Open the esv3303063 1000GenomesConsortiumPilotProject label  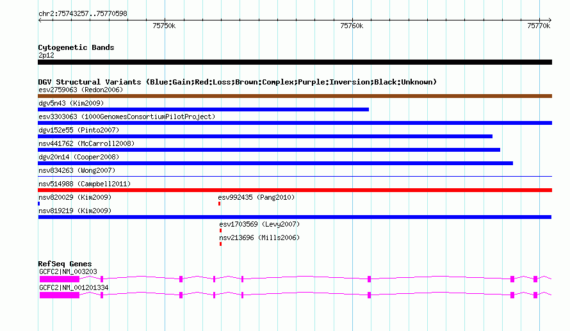[127, 117]
